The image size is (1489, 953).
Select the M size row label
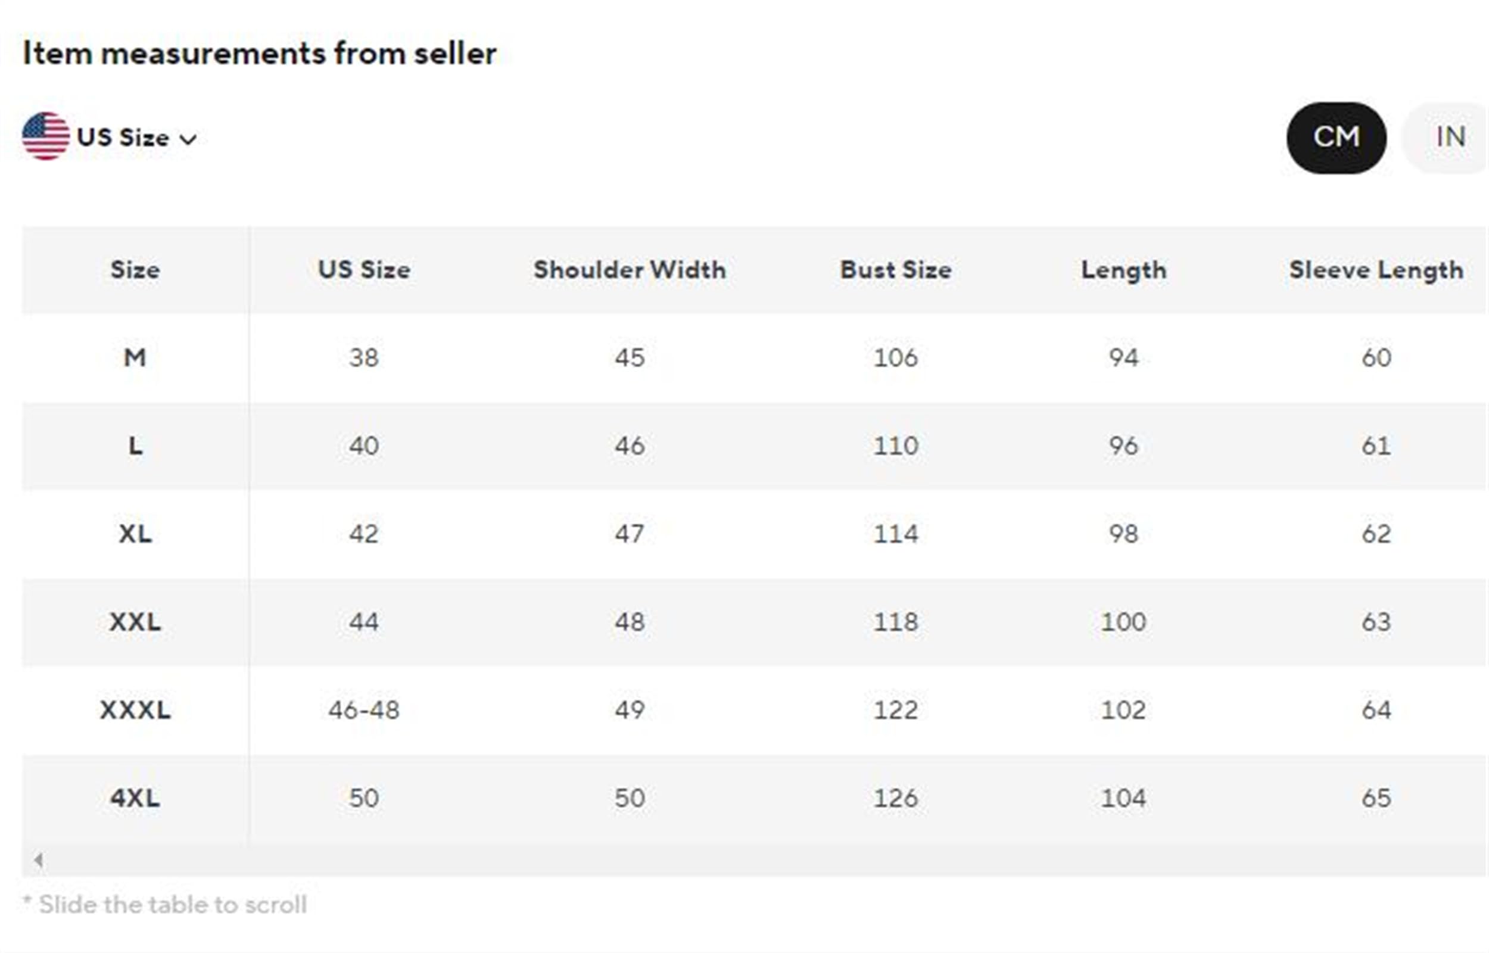click(135, 358)
